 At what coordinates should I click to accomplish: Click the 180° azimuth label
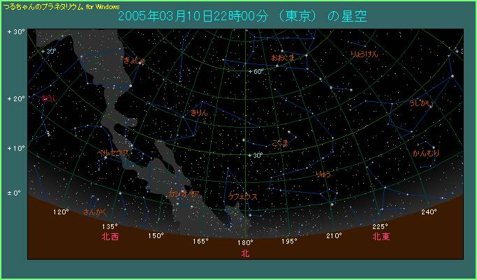coord(244,243)
